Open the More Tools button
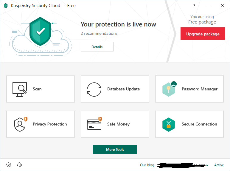This screenshot has width=230, height=171. click(x=115, y=149)
